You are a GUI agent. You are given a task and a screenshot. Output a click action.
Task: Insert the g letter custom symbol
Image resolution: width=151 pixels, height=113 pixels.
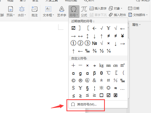pyautogui.click(x=80, y=73)
